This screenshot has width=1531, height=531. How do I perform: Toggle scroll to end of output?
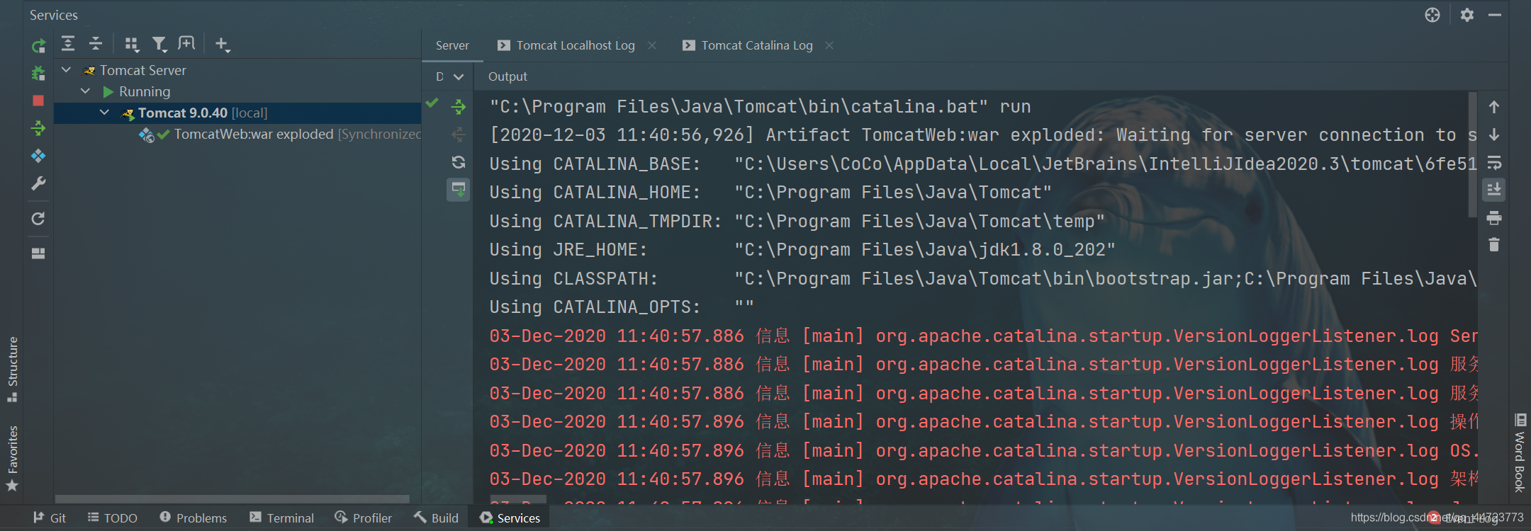click(x=1494, y=190)
